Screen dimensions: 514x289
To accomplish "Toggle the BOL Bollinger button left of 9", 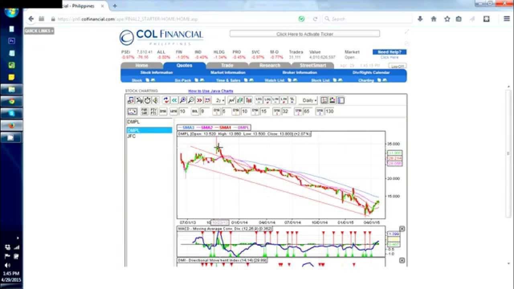I will click(x=195, y=111).
